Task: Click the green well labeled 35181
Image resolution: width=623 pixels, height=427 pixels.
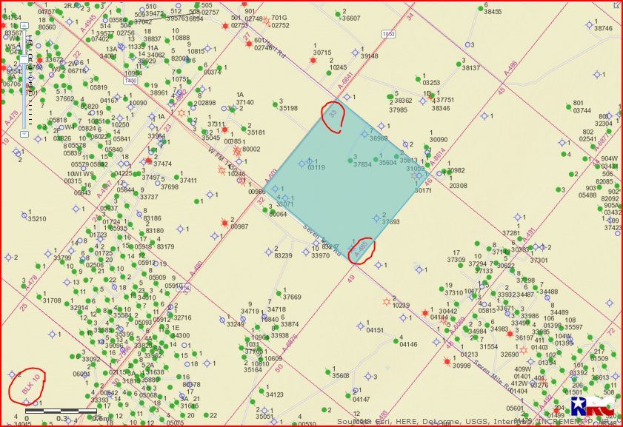Action: pyautogui.click(x=244, y=129)
